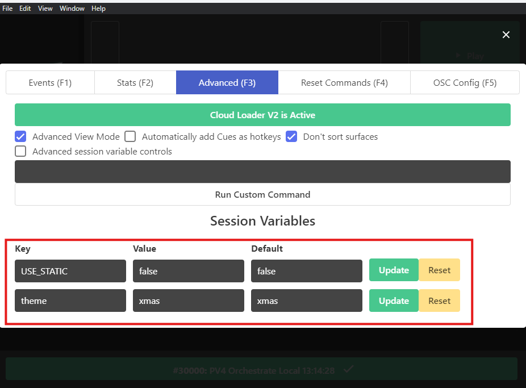Edit the USE_STATIC value field
This screenshot has height=388, width=526.
click(x=189, y=271)
